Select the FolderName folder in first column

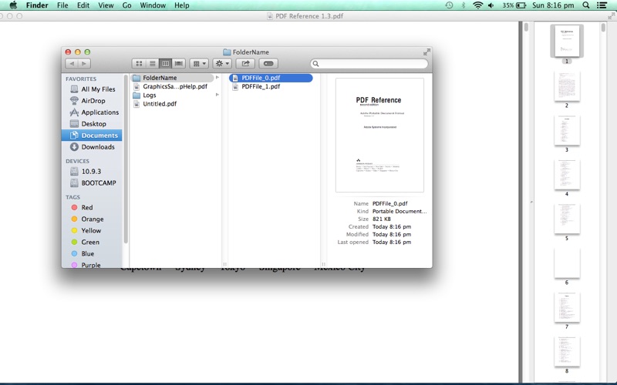point(172,78)
